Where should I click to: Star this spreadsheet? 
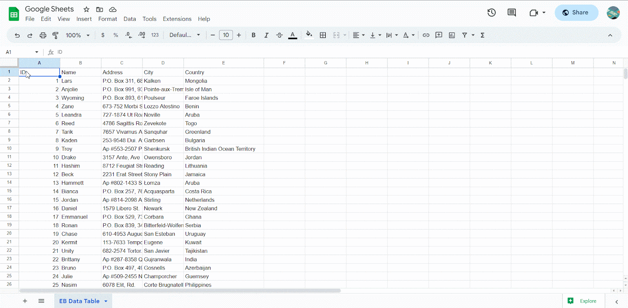[x=86, y=9]
